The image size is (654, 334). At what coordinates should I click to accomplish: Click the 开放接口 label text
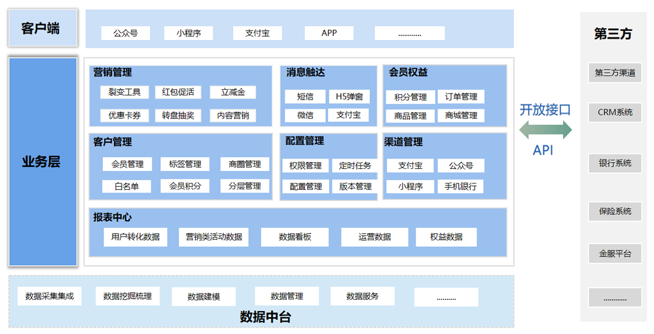[545, 109]
